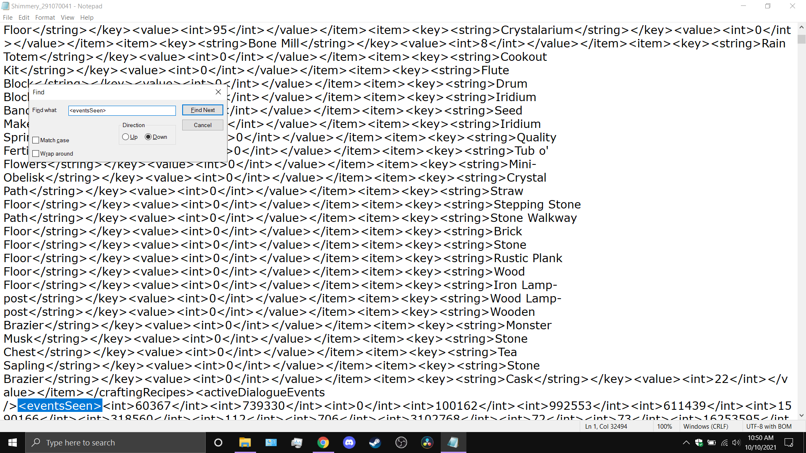The image size is (806, 453).
Task: Enable the Match case checkbox
Action: [x=36, y=140]
